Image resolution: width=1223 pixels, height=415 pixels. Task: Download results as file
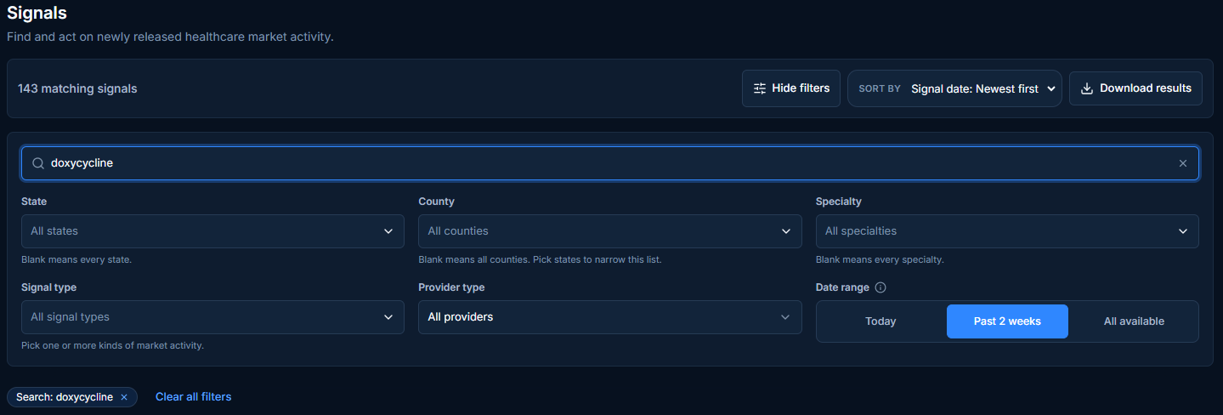coord(1135,88)
